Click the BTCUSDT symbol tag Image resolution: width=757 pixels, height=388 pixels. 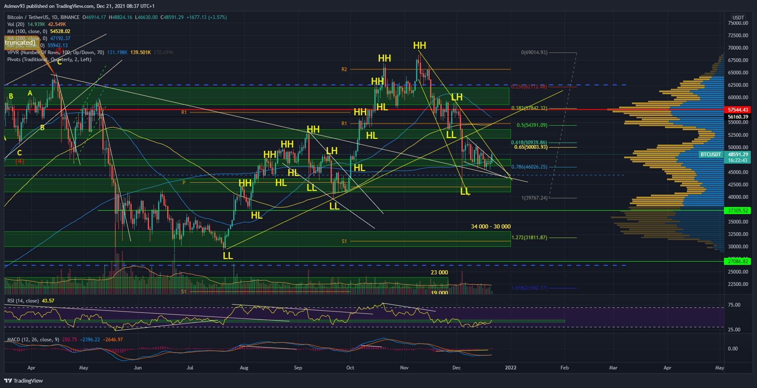[x=711, y=155]
